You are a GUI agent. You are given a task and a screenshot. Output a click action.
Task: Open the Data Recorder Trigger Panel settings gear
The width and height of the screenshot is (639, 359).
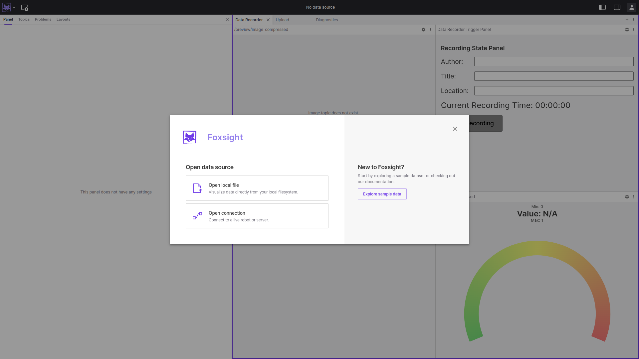pos(627,30)
